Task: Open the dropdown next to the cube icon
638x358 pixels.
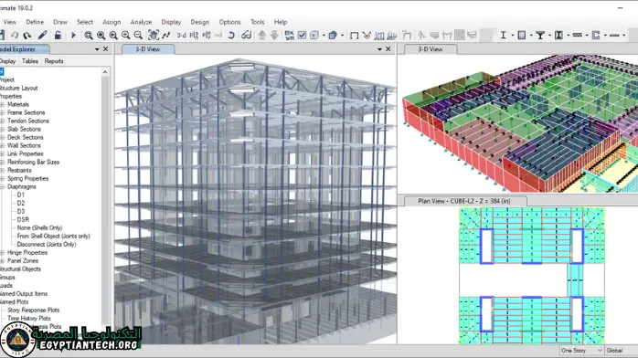Action: click(x=342, y=36)
